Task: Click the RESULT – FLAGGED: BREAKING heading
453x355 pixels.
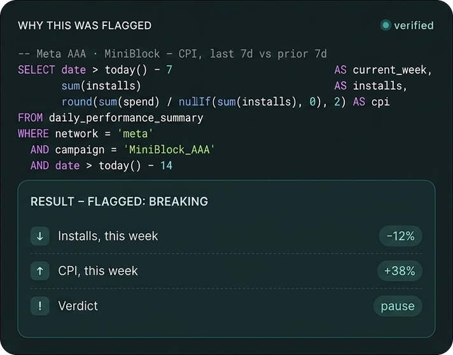Action: point(119,201)
